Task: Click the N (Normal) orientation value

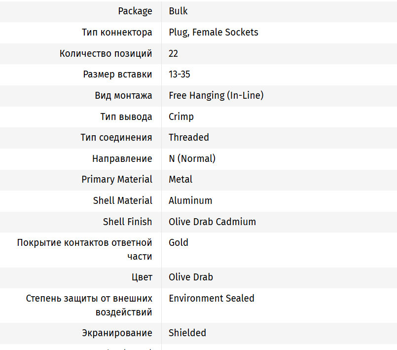Action: [192, 158]
